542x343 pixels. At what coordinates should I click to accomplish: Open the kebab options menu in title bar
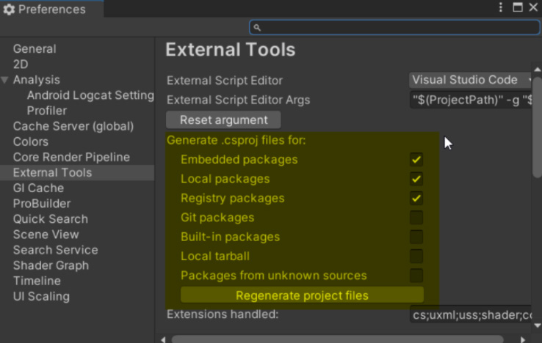click(500, 9)
